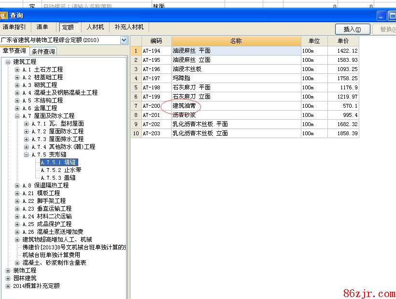This screenshot has height=299, width=396.
Task: Expand the A.1 土石方工程 node
Action: (17, 70)
